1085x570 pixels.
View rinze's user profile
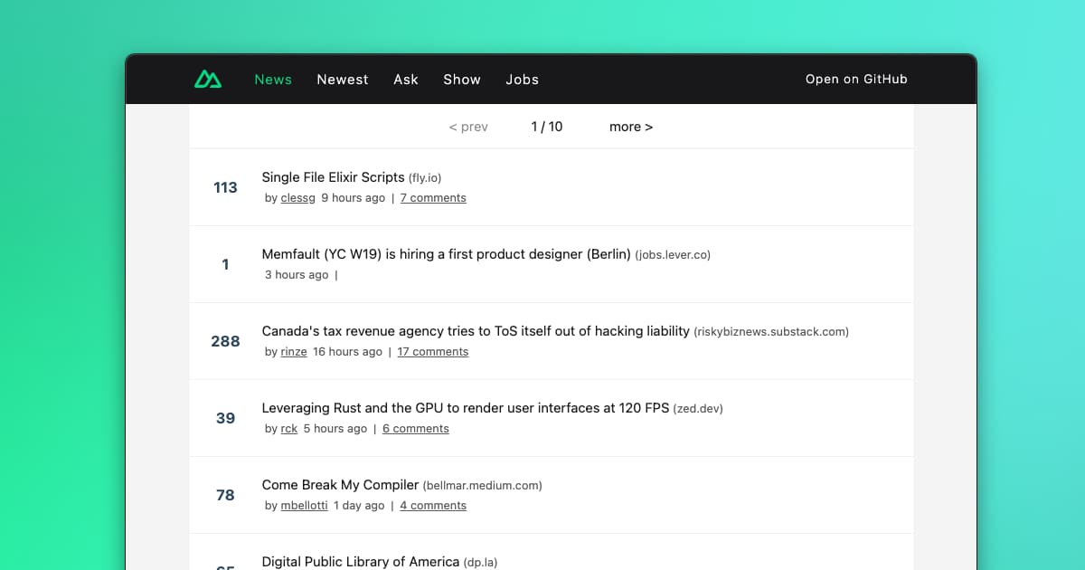tap(294, 351)
